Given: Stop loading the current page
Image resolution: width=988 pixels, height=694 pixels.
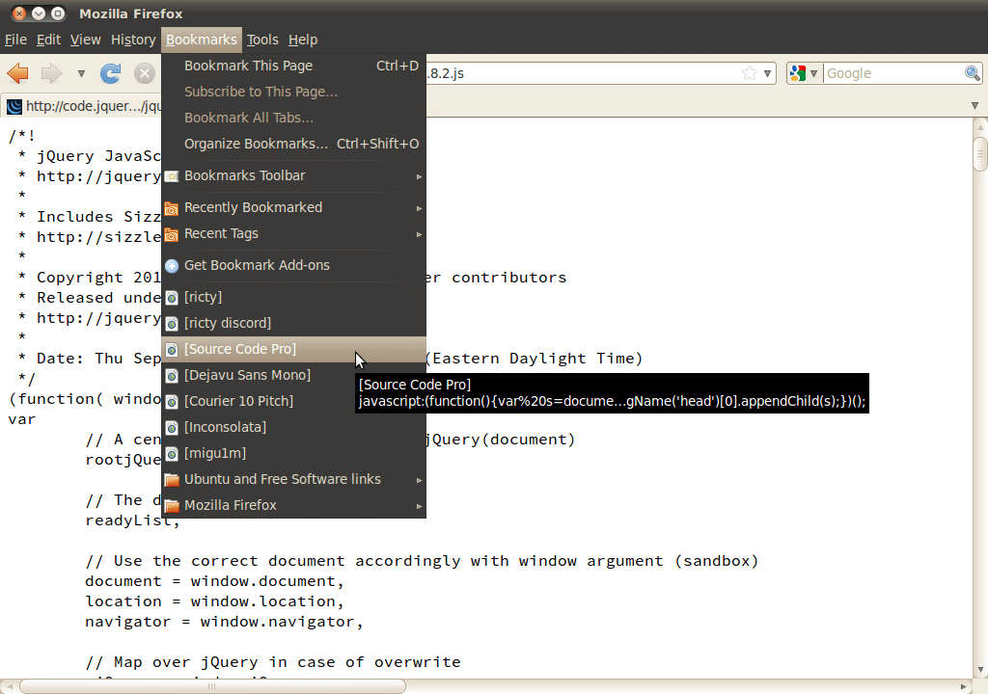Looking at the screenshot, I should tap(143, 72).
